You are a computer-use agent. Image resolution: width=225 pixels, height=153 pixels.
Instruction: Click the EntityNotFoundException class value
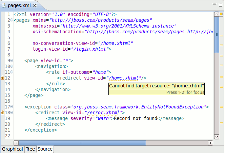point(139,107)
